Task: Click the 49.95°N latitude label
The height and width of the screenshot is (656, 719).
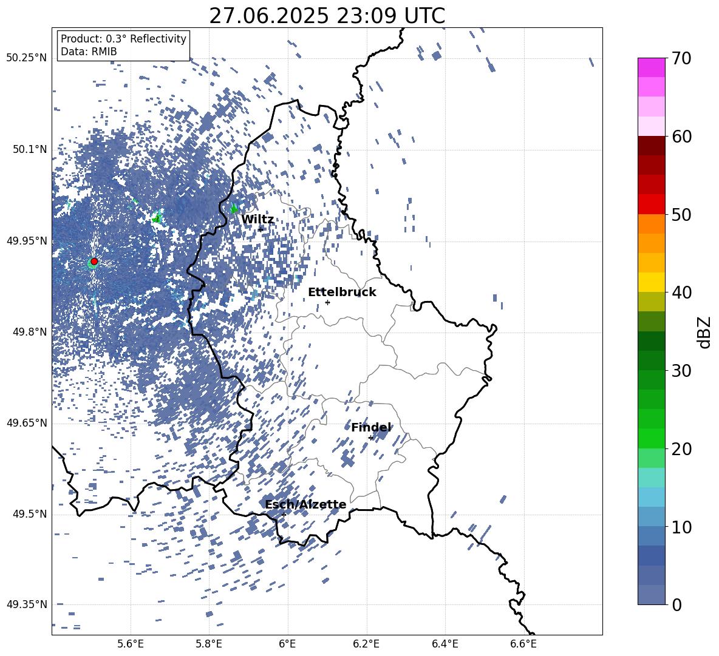Action: [x=27, y=241]
